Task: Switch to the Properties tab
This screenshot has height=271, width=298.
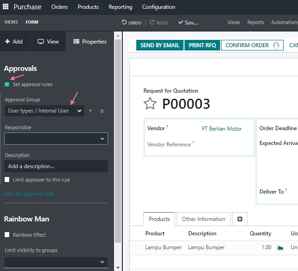Action: 90,41
